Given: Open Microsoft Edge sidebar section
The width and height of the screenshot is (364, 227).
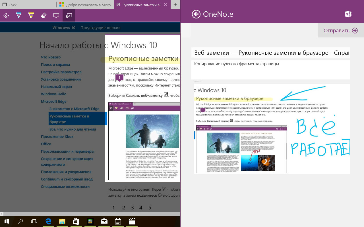Looking at the screenshot, I should (53, 101).
